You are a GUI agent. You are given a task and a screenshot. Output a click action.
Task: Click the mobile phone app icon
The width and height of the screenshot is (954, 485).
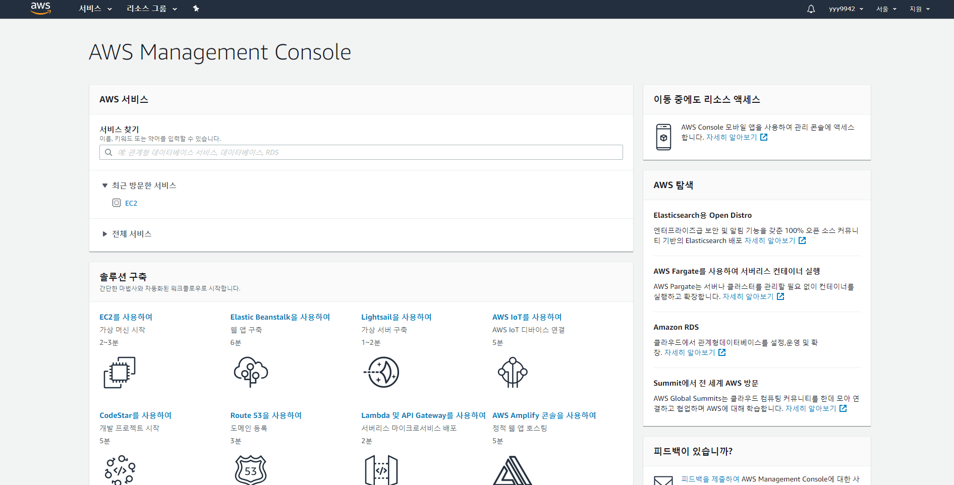coord(663,137)
